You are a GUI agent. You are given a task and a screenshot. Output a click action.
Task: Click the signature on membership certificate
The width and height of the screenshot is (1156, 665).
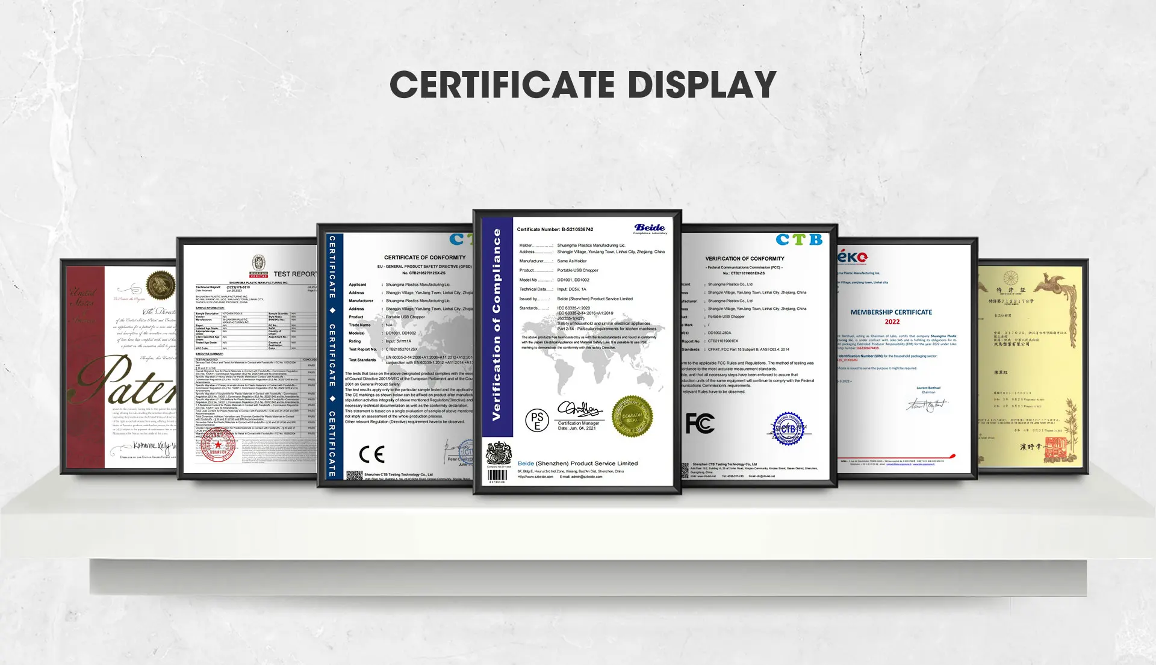tap(927, 404)
